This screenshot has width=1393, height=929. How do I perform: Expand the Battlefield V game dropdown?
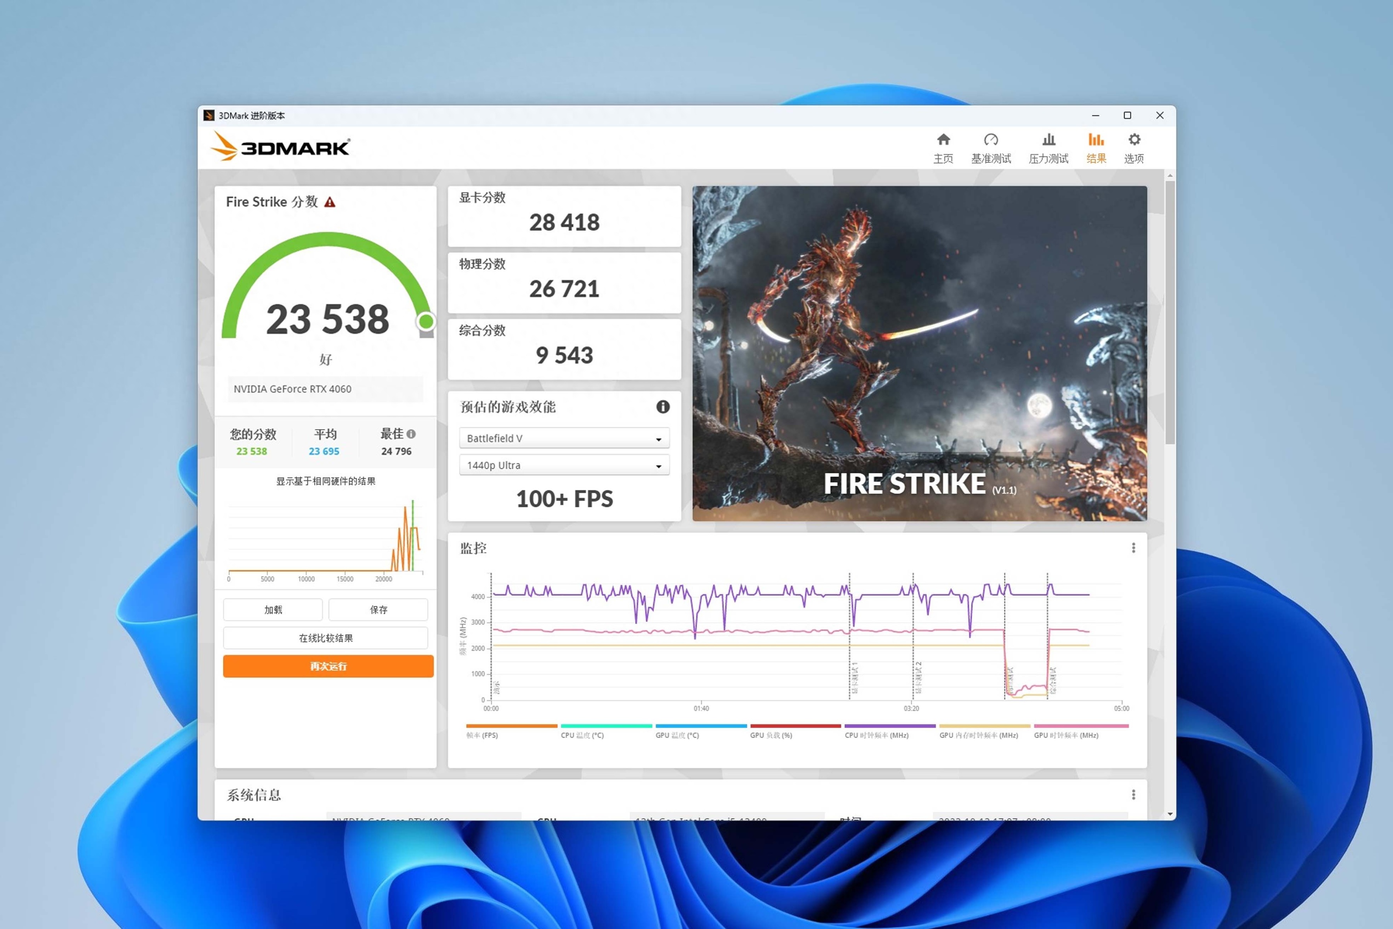[x=564, y=439]
